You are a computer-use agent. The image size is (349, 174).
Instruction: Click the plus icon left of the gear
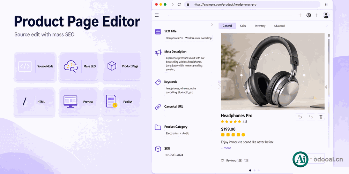coord(300,15)
